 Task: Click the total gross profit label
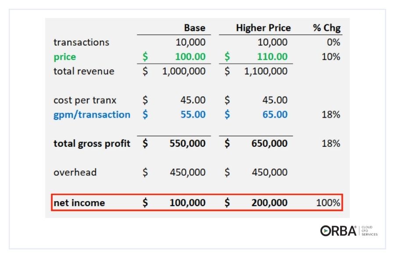(92, 143)
